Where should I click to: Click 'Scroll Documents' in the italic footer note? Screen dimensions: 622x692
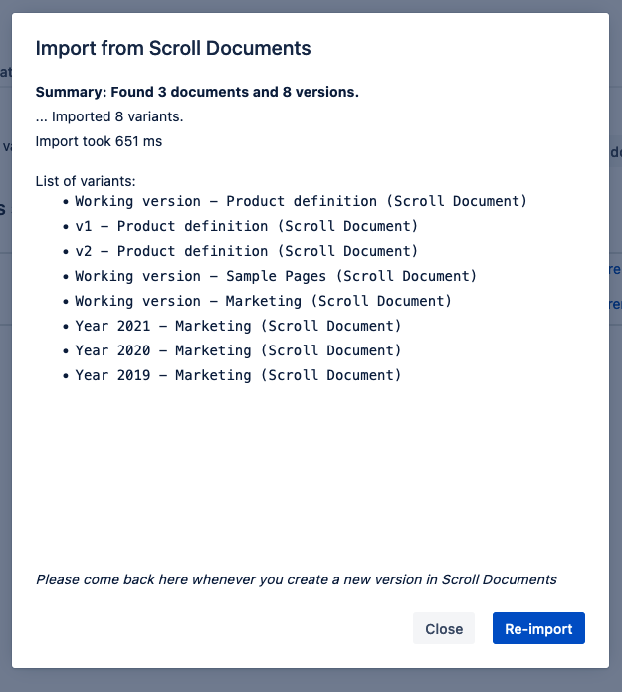pyautogui.click(x=499, y=578)
